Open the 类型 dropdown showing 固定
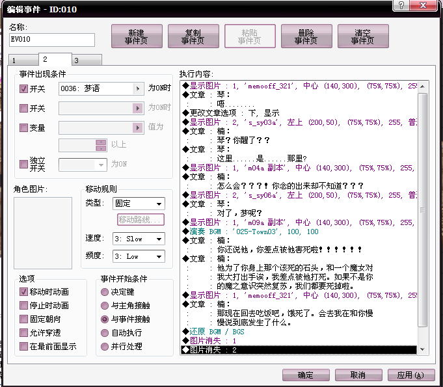This screenshot has height=387, width=443. pos(139,204)
